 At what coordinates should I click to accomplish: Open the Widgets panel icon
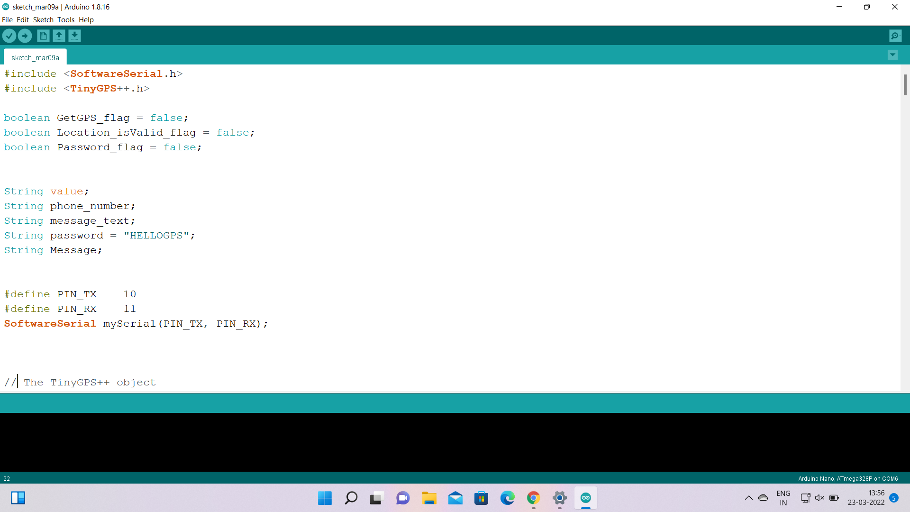pyautogui.click(x=18, y=498)
